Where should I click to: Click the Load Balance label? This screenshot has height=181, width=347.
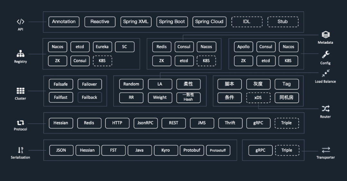[325, 82]
